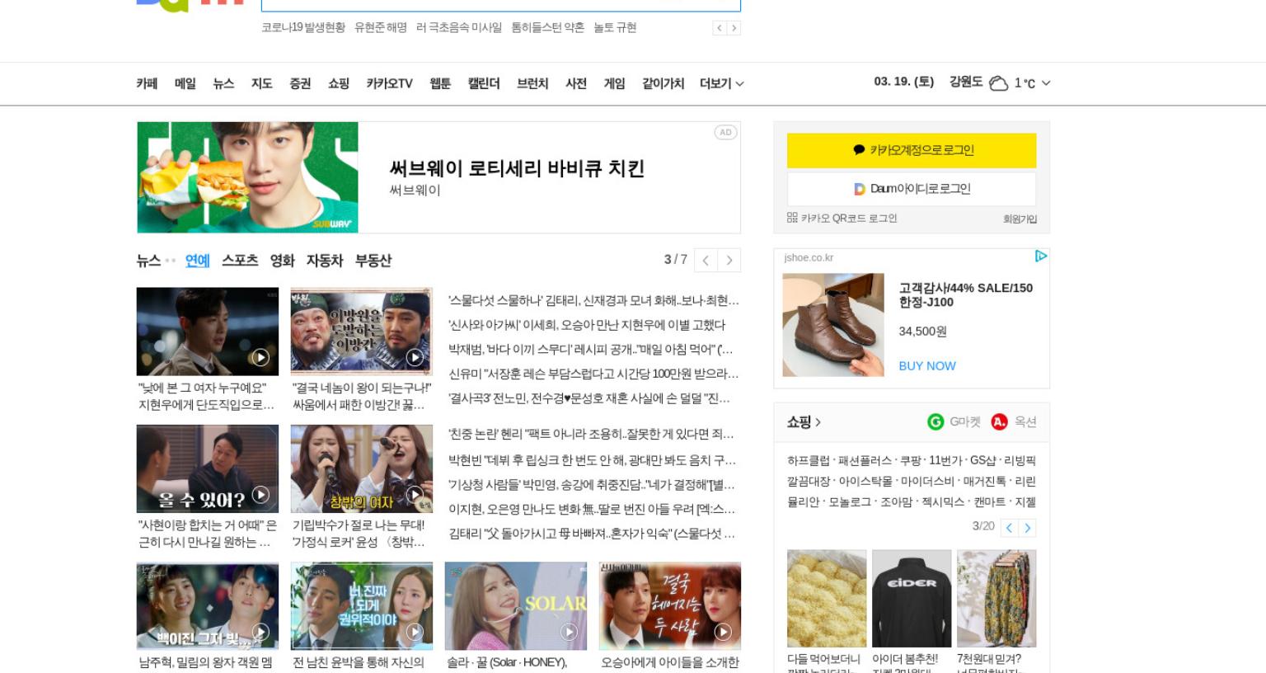Select the 뉴스 section tab
The width and height of the screenshot is (1266, 673).
coord(148,261)
